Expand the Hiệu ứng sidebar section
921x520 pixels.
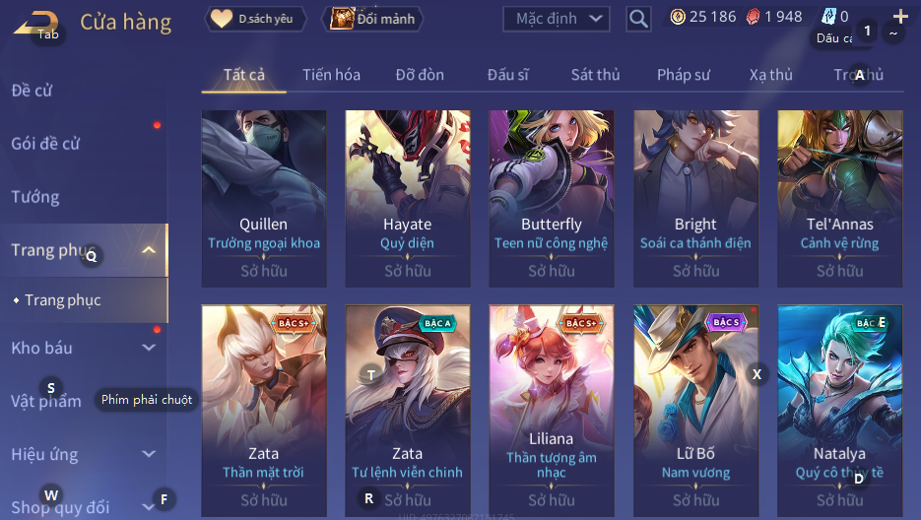tap(149, 454)
